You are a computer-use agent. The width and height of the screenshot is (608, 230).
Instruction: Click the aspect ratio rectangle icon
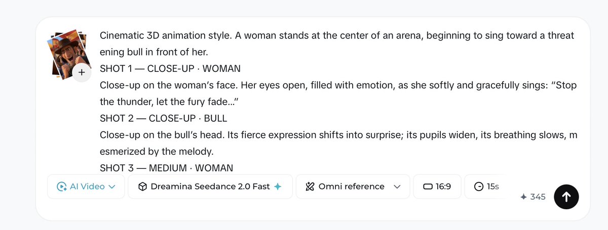[x=428, y=187]
